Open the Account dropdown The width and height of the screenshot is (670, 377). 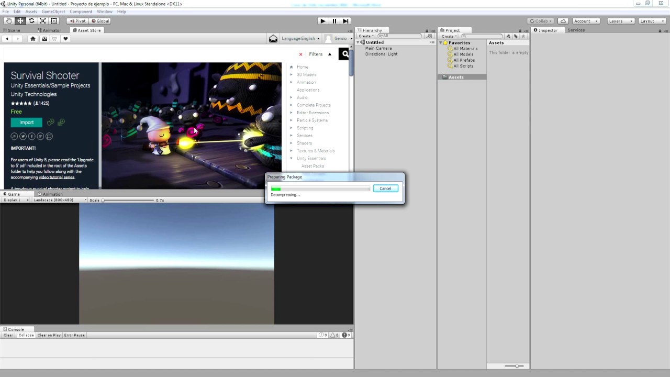[585, 21]
